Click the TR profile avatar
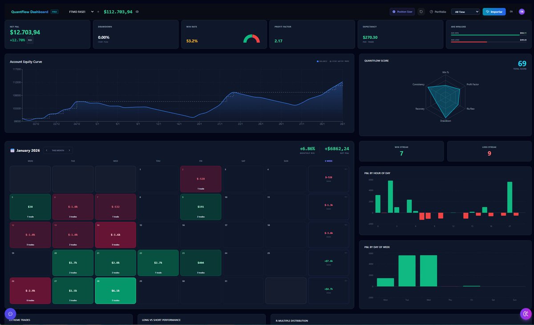The width and height of the screenshot is (534, 325). [x=522, y=12]
